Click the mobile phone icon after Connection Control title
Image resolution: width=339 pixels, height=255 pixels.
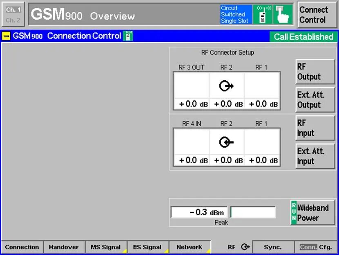point(128,36)
